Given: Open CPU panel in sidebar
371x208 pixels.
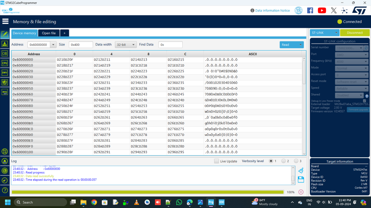Looking at the screenshot, I should 5,63.
